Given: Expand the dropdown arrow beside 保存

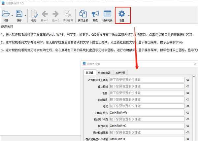Looking at the screenshot, I should click(25, 15).
